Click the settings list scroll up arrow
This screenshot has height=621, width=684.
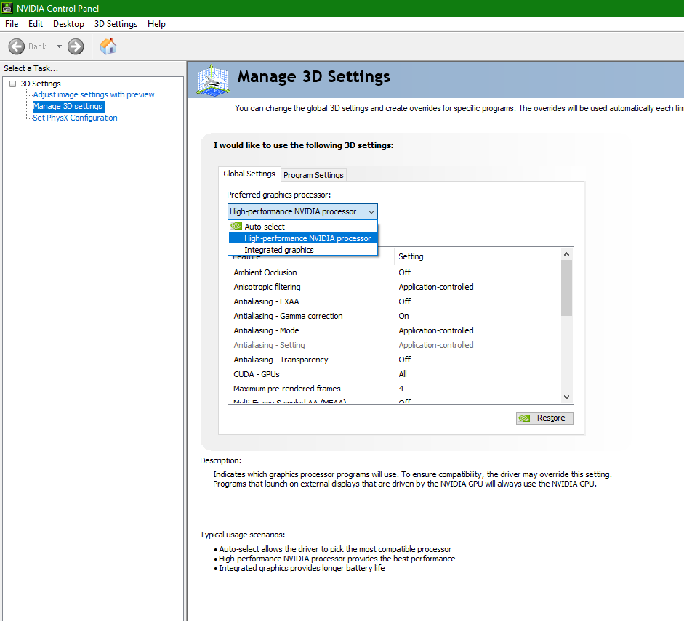click(566, 254)
